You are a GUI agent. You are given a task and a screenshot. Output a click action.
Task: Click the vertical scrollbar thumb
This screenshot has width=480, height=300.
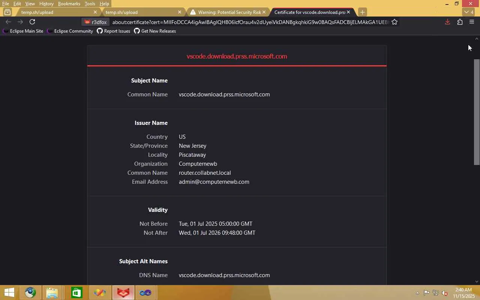click(477, 112)
